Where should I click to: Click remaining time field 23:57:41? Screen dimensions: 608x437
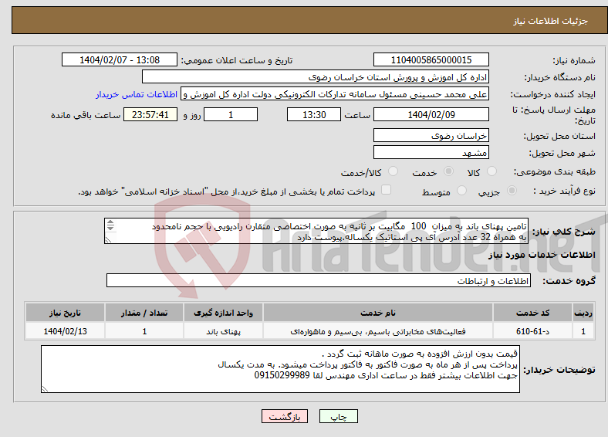click(x=150, y=114)
